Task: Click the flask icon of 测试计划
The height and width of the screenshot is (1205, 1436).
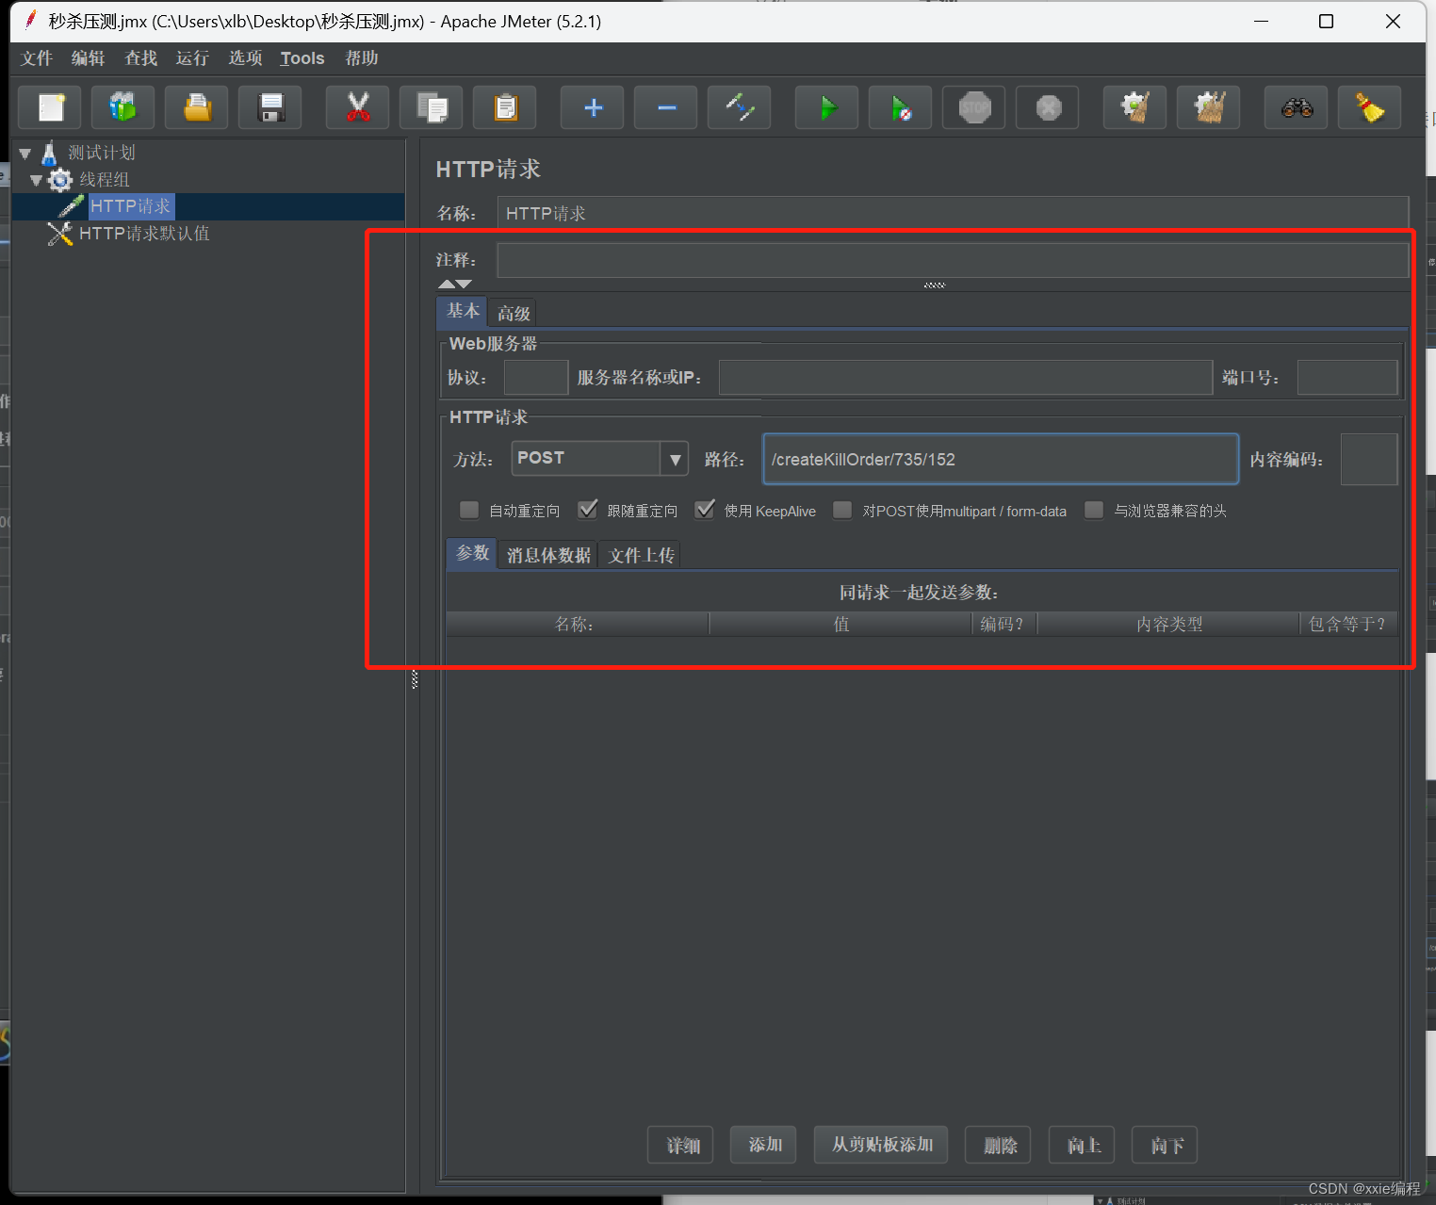Action: [x=50, y=153]
